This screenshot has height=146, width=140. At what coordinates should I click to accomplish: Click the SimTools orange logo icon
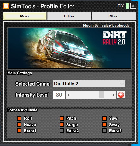[x=6, y=6]
